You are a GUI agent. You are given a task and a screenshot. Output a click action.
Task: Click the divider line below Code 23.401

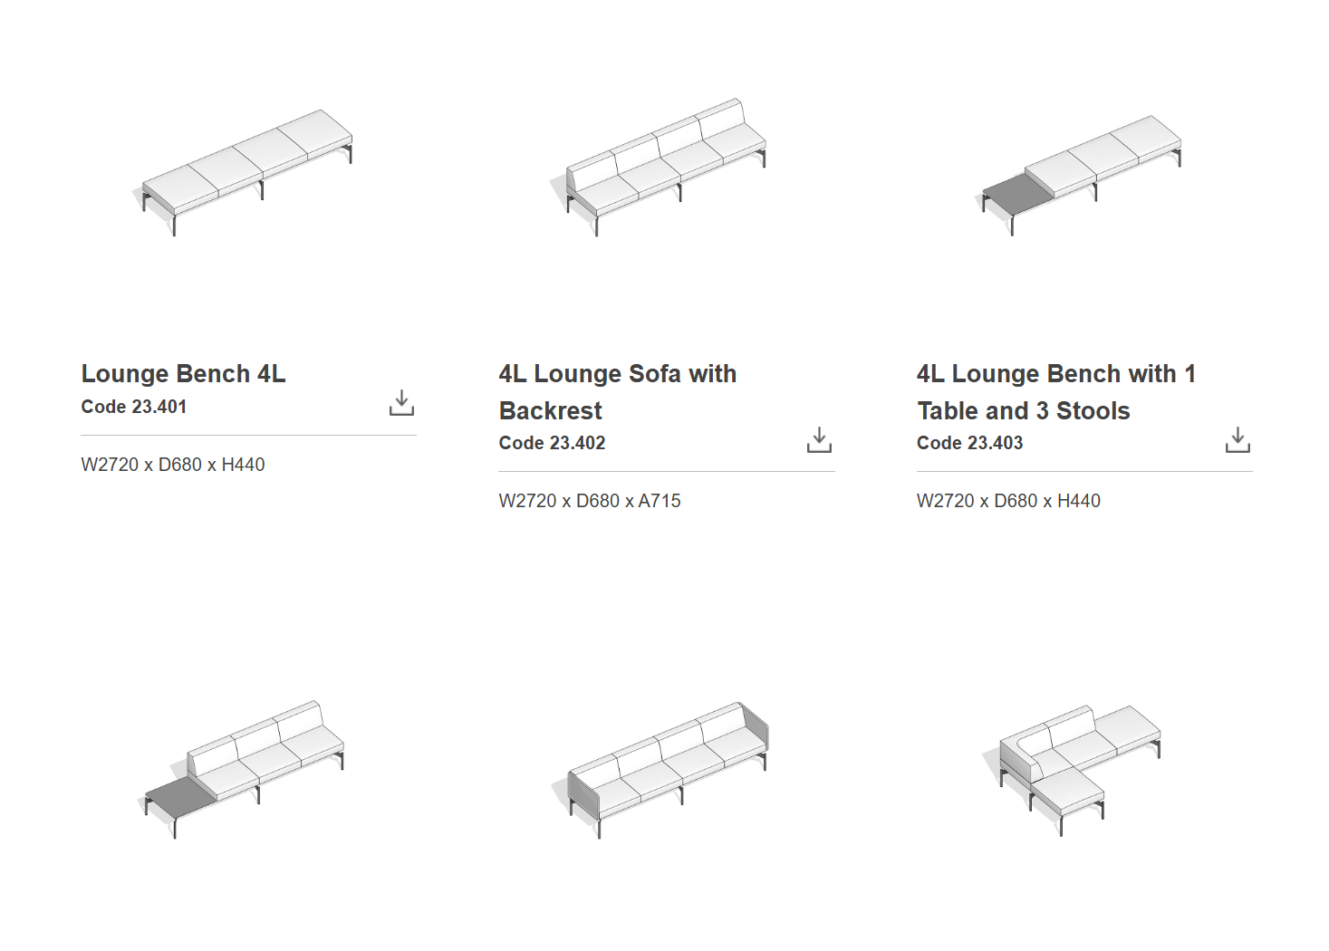pos(248,436)
